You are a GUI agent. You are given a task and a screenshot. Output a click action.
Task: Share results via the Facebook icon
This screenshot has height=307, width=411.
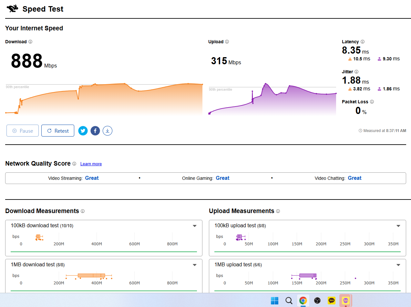95,131
